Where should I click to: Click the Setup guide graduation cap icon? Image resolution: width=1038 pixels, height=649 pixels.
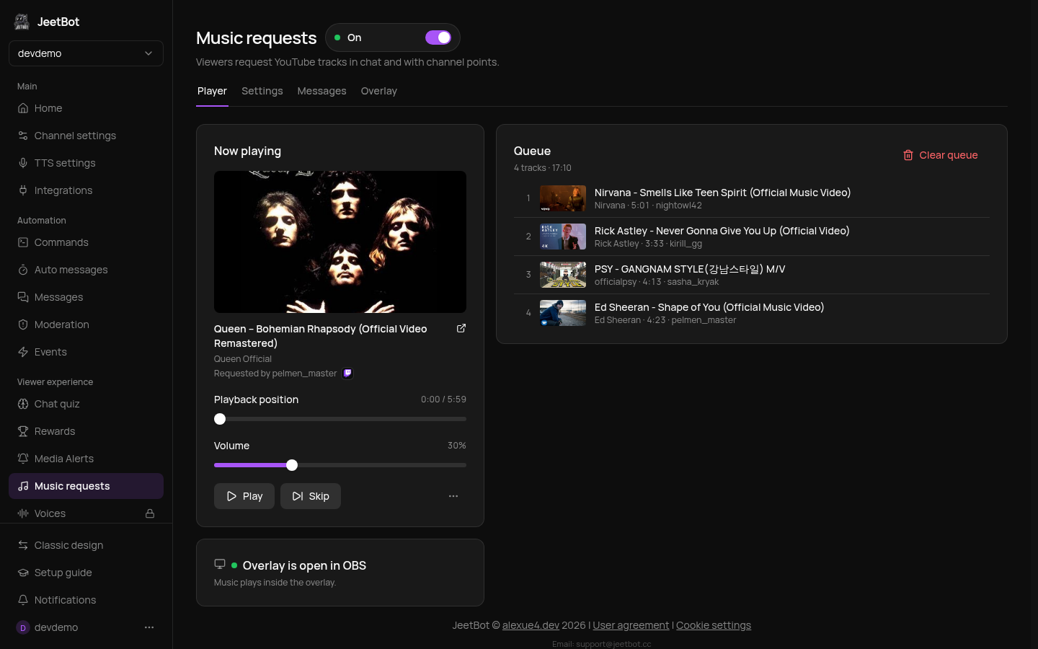(x=23, y=573)
